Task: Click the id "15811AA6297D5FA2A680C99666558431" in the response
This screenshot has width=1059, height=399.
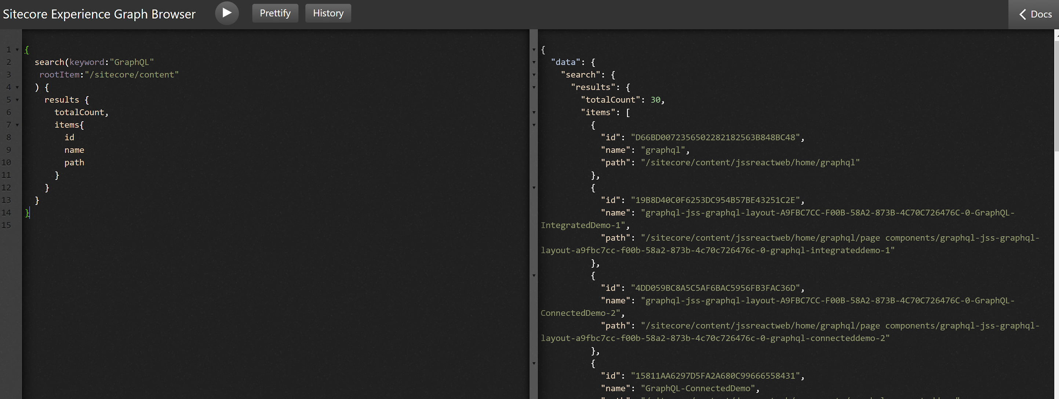Action: click(x=715, y=376)
